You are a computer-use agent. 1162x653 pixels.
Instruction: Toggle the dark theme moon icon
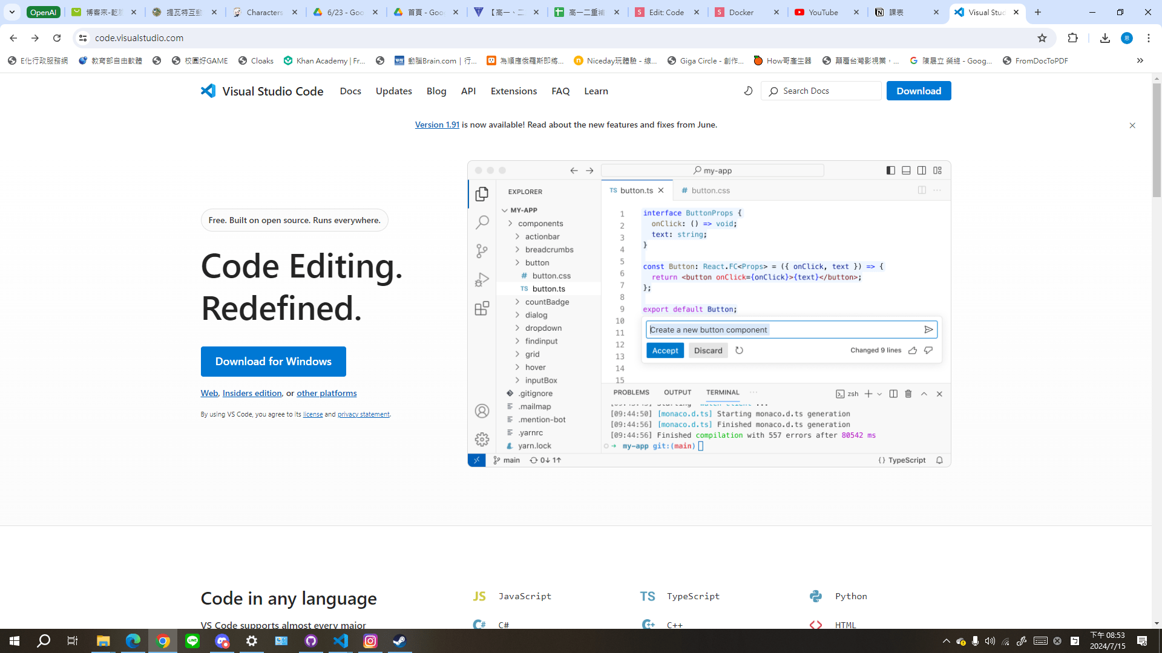click(748, 91)
